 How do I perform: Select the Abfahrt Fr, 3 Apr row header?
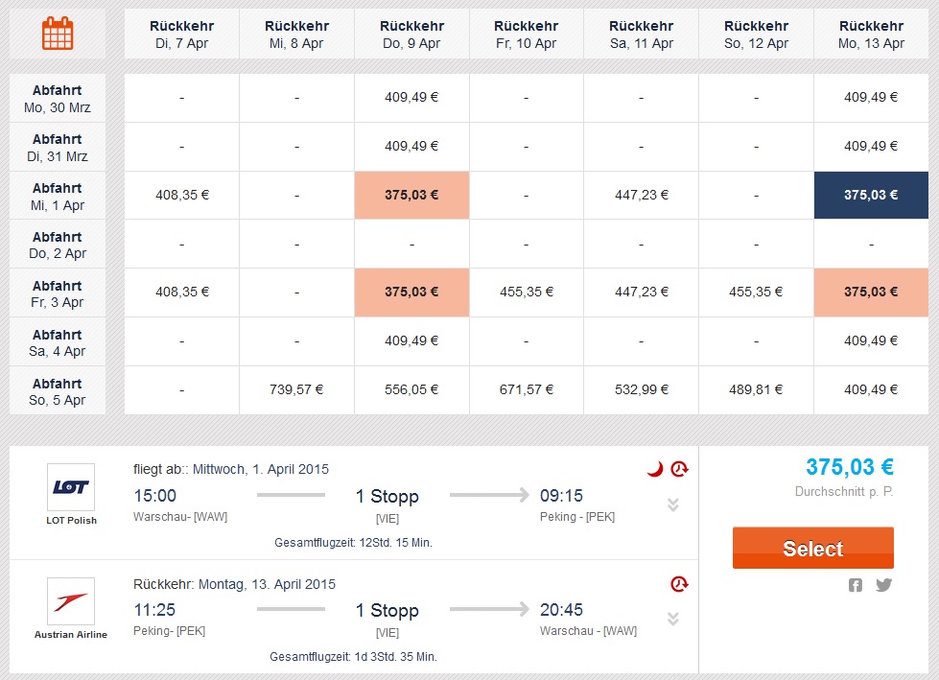pyautogui.click(x=58, y=293)
